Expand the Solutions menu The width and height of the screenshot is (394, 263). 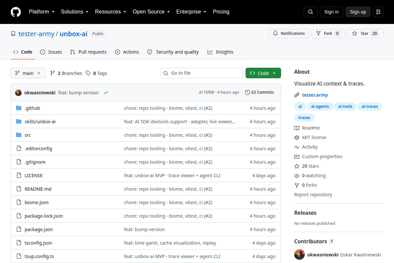coord(75,12)
